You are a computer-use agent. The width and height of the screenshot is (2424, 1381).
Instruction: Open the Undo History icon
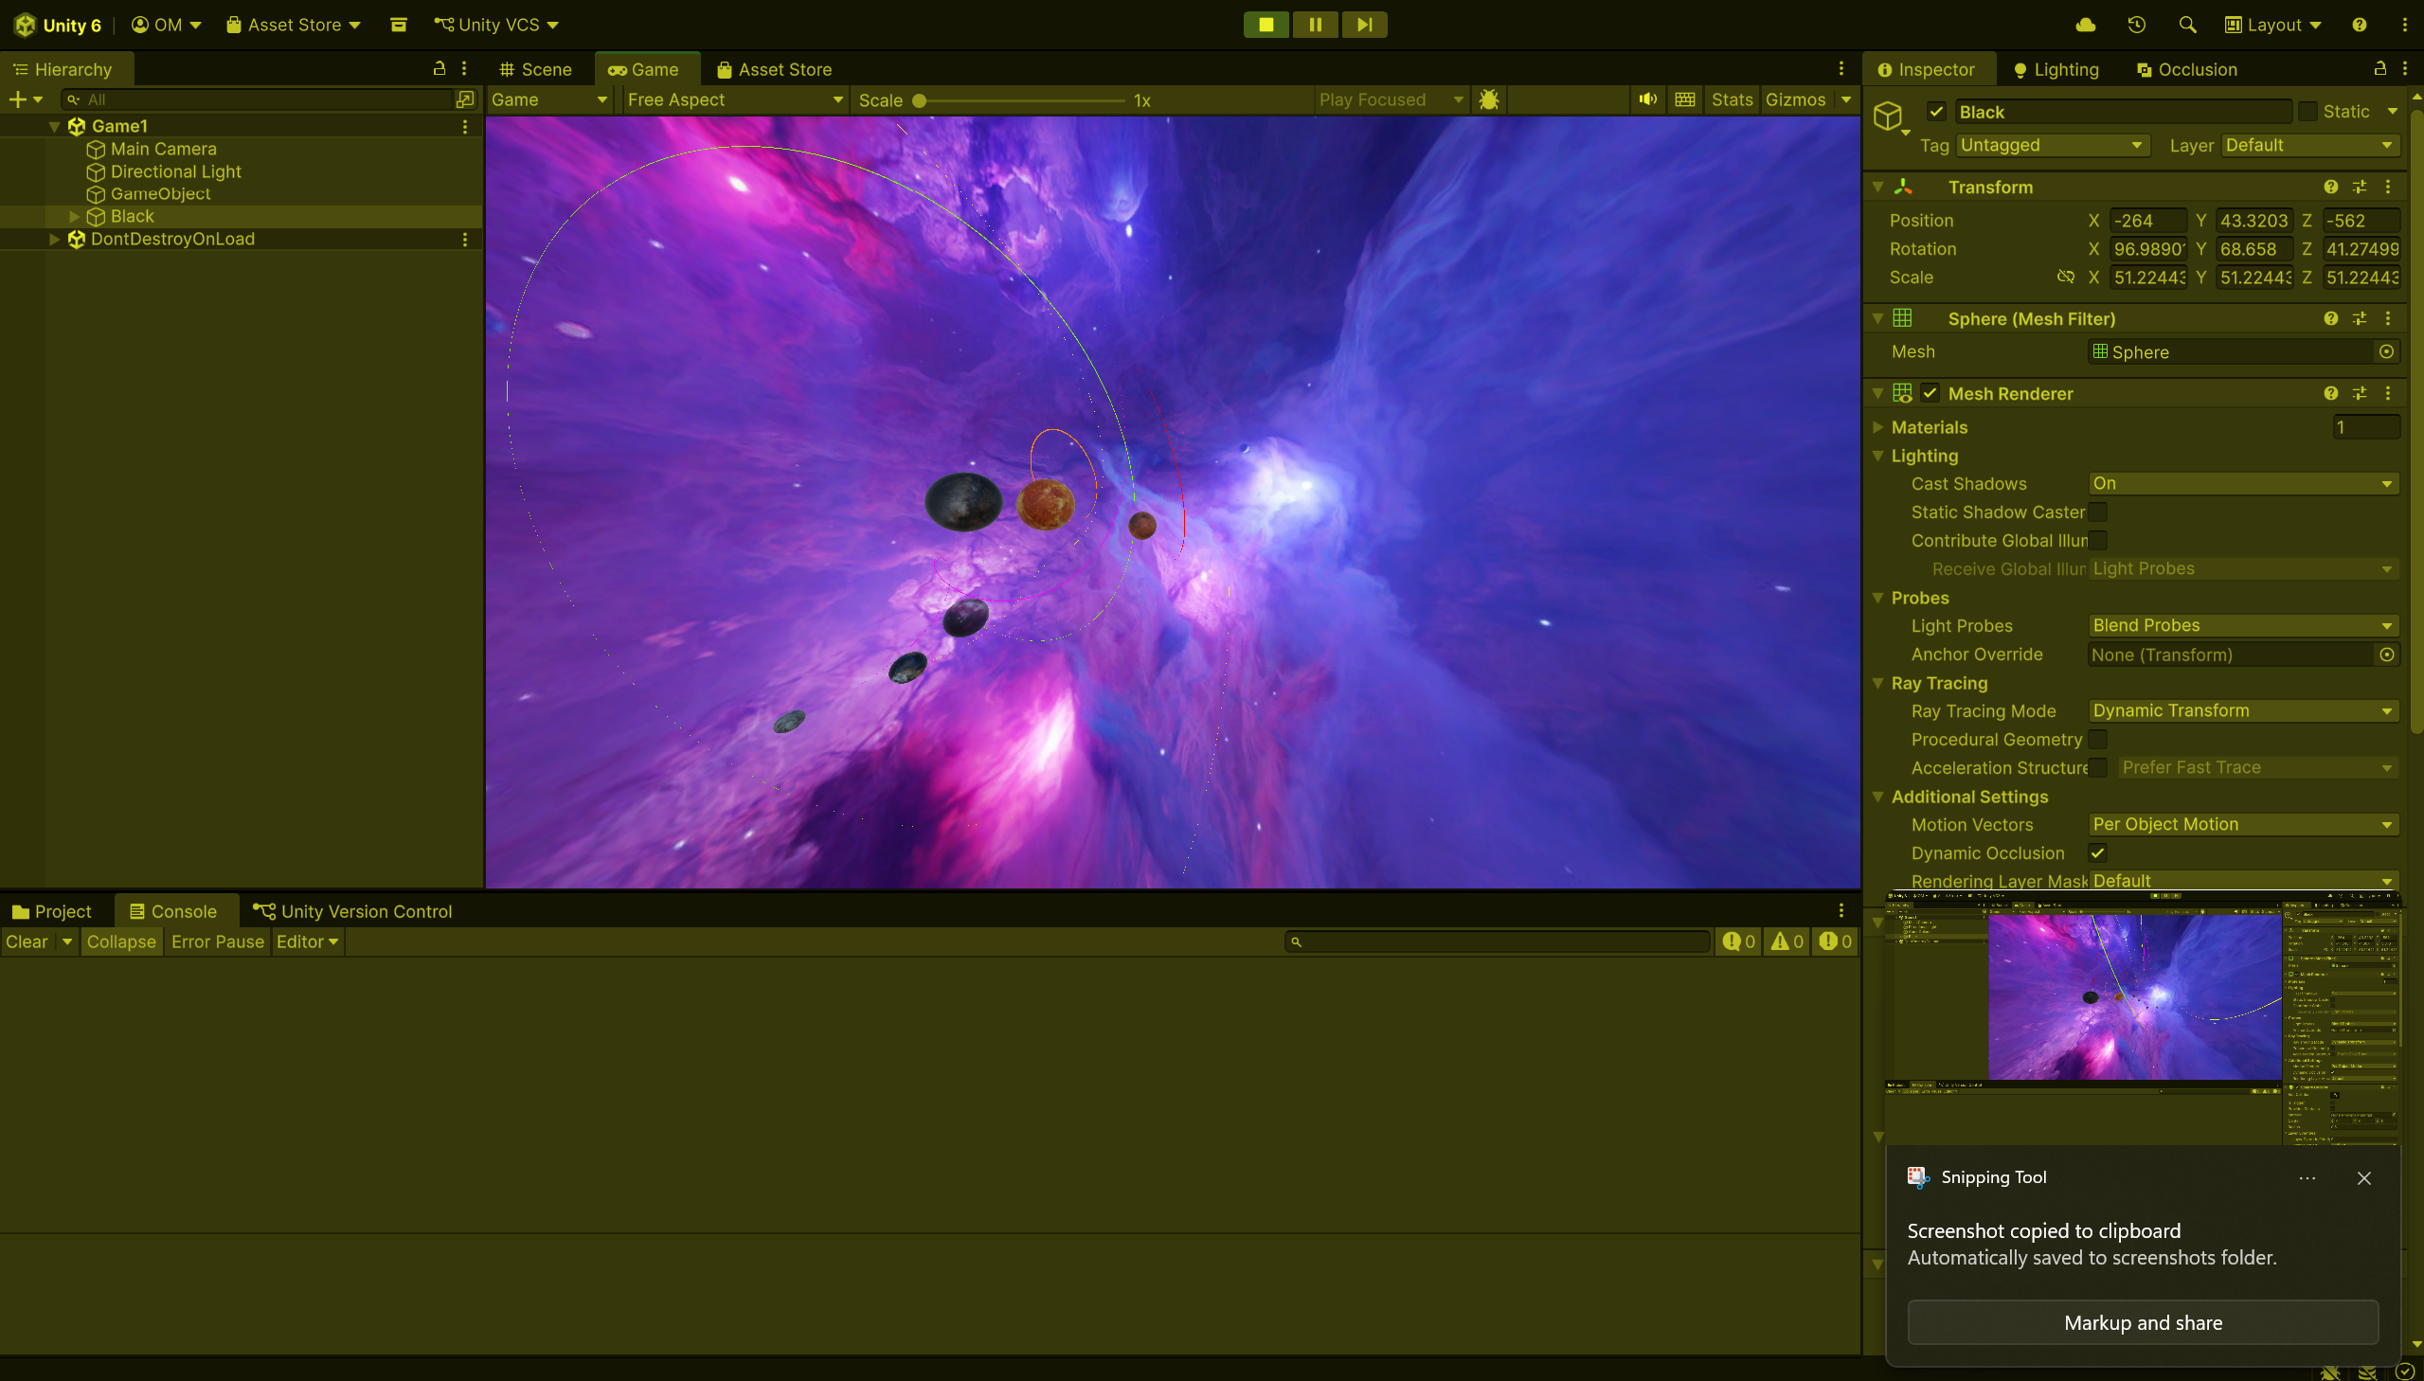pyautogui.click(x=2136, y=25)
